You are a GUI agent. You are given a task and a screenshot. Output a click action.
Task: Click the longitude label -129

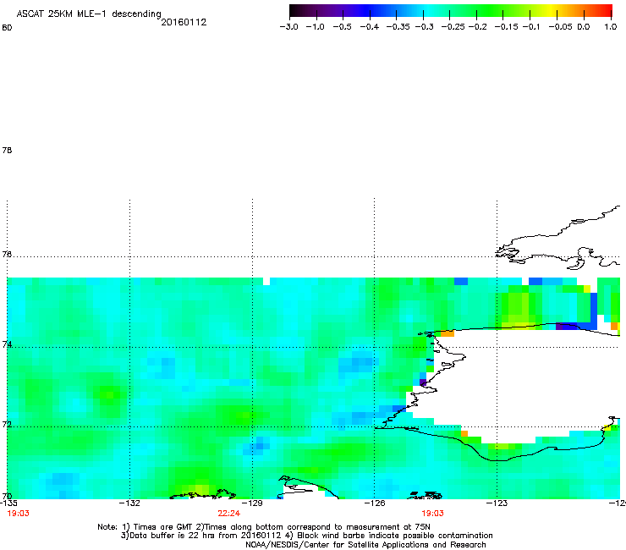[x=252, y=503]
